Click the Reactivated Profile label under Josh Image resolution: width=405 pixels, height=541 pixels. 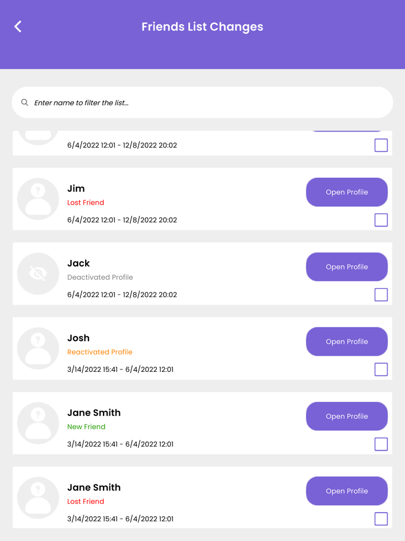(101, 352)
